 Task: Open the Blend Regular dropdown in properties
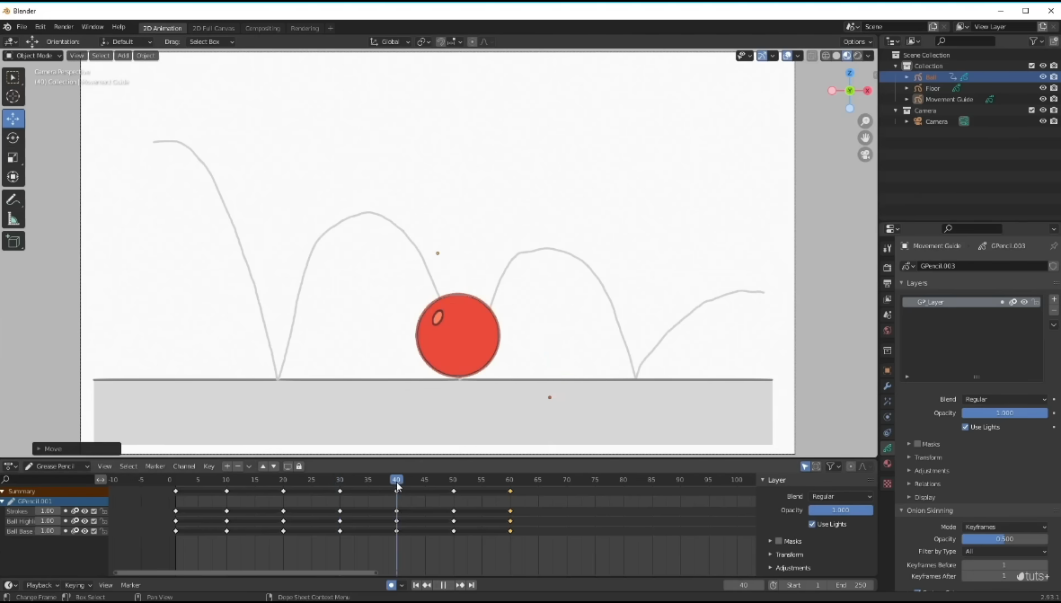[1004, 399]
